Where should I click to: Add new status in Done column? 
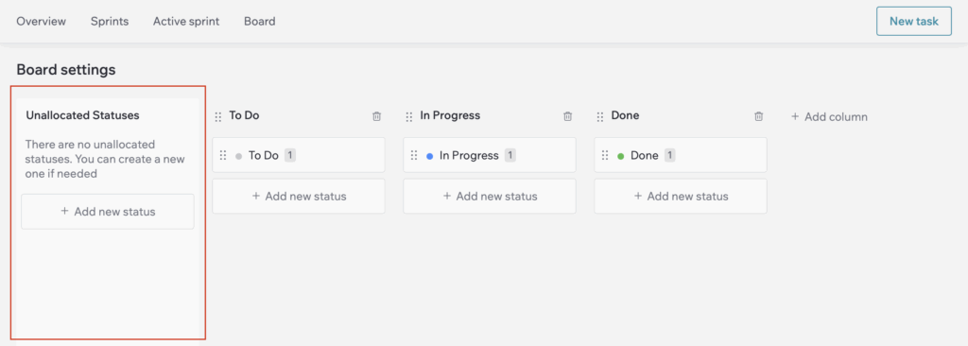[x=681, y=197]
